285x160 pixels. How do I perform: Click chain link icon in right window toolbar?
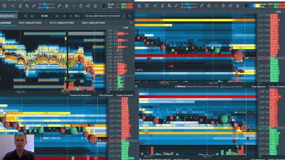pos(176,6)
